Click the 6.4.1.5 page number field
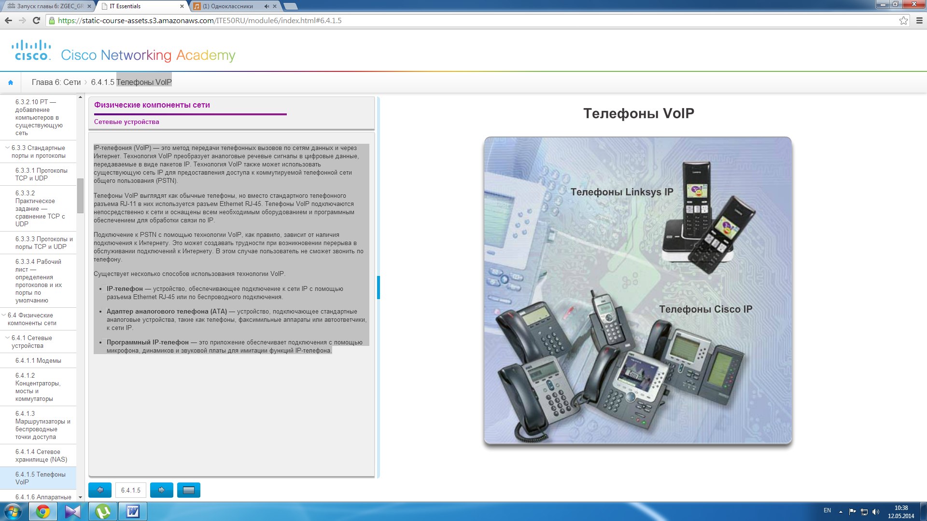The image size is (927, 521). (131, 490)
